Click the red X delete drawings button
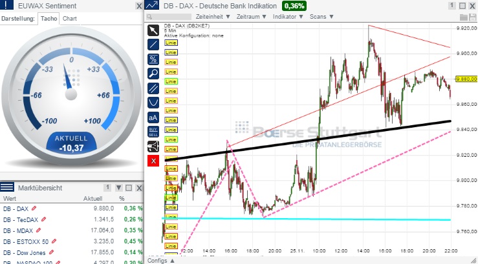 pos(153,161)
